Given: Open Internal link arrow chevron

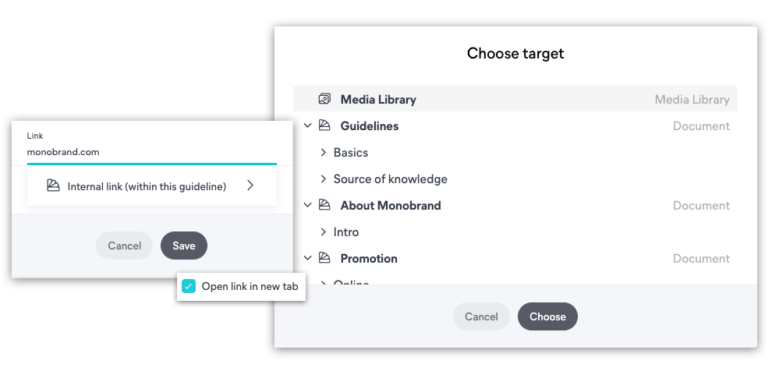Looking at the screenshot, I should tap(250, 185).
